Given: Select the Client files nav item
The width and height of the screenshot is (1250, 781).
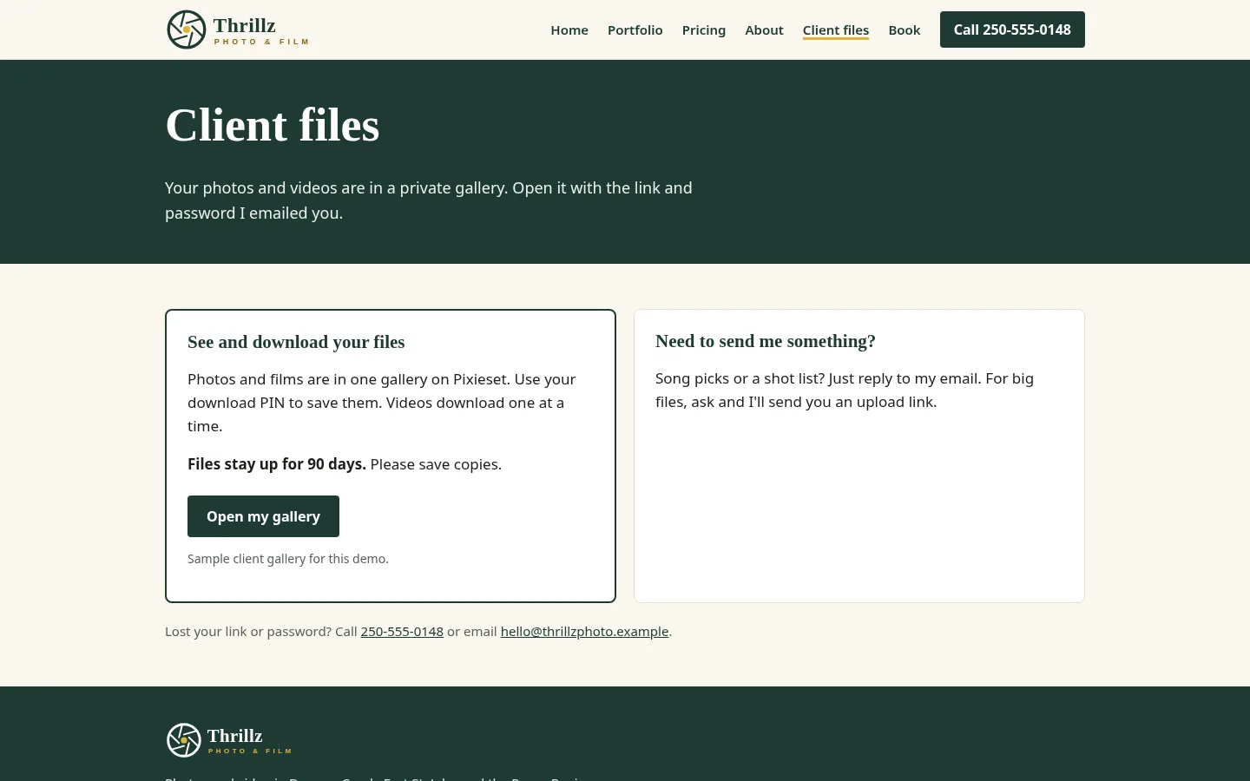Looking at the screenshot, I should click(x=836, y=30).
